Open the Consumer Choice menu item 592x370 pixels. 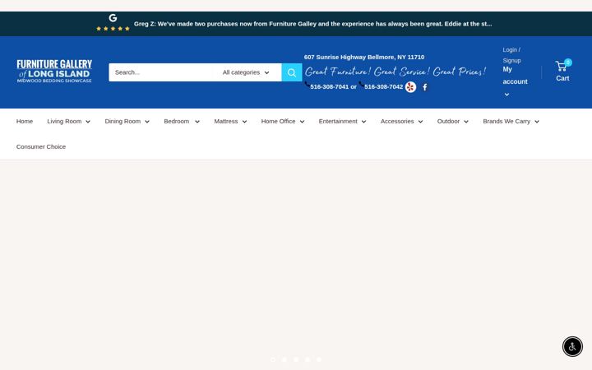[x=41, y=146]
